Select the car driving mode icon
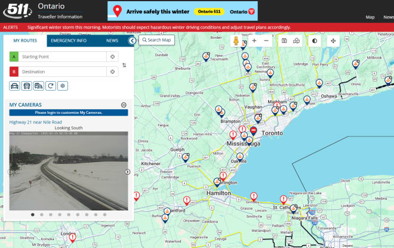The height and width of the screenshot is (248, 394). (14, 86)
